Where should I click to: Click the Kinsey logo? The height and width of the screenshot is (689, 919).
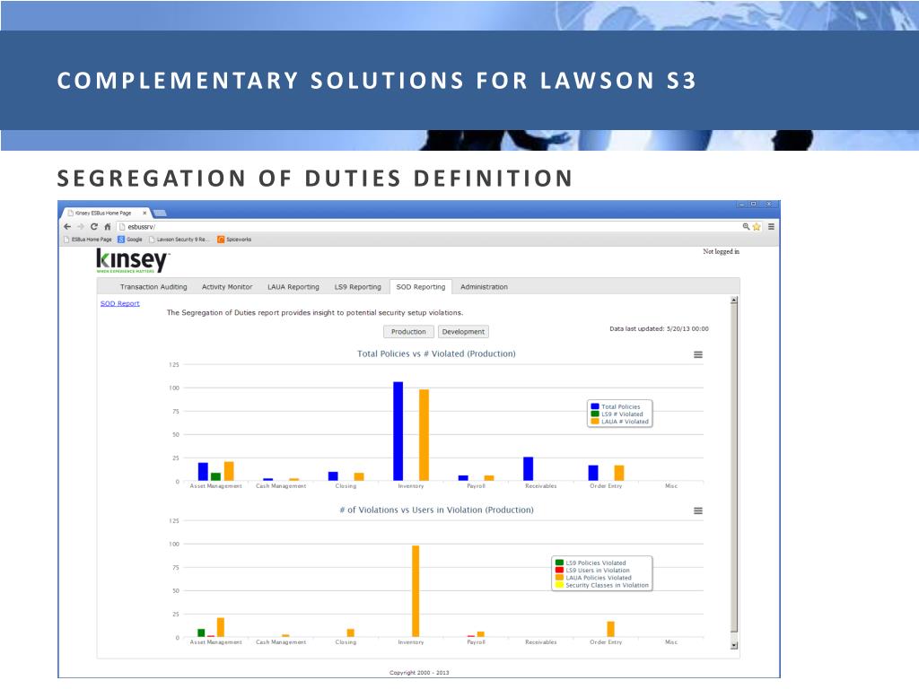pos(133,261)
